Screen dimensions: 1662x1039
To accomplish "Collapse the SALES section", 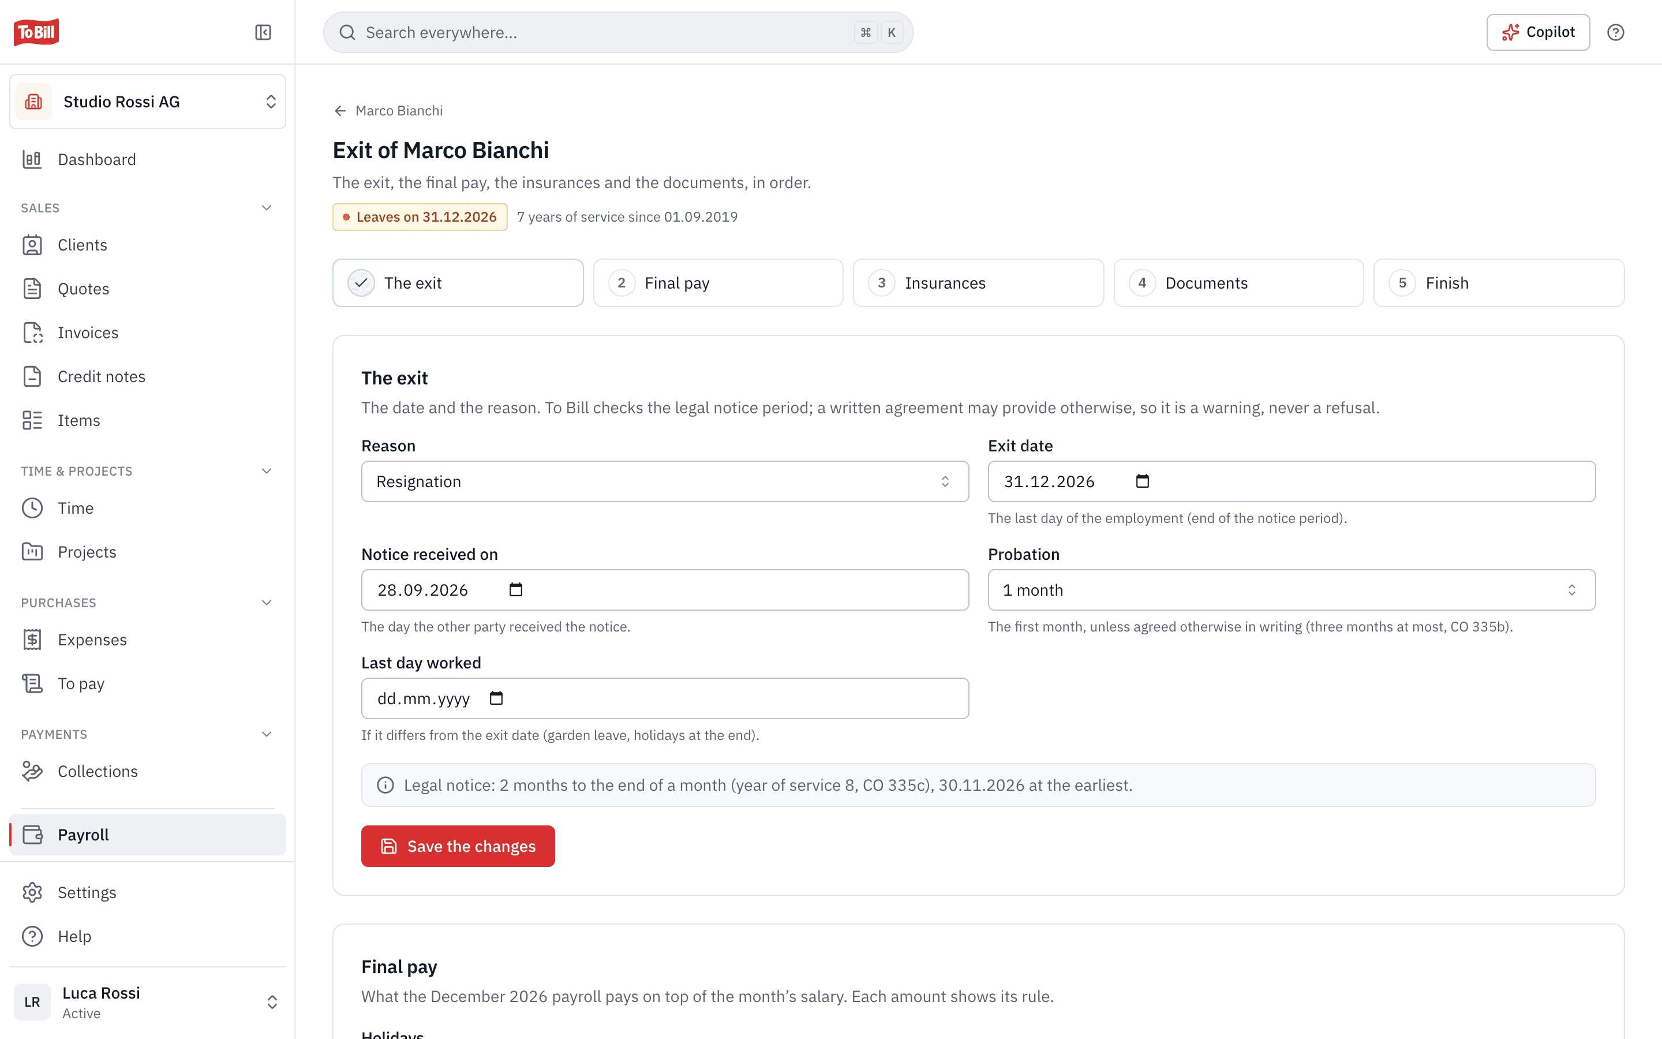I will pyautogui.click(x=267, y=208).
